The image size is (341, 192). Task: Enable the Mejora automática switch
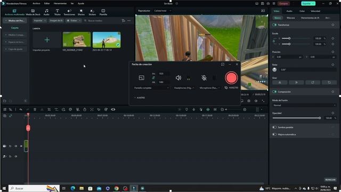(x=274, y=134)
